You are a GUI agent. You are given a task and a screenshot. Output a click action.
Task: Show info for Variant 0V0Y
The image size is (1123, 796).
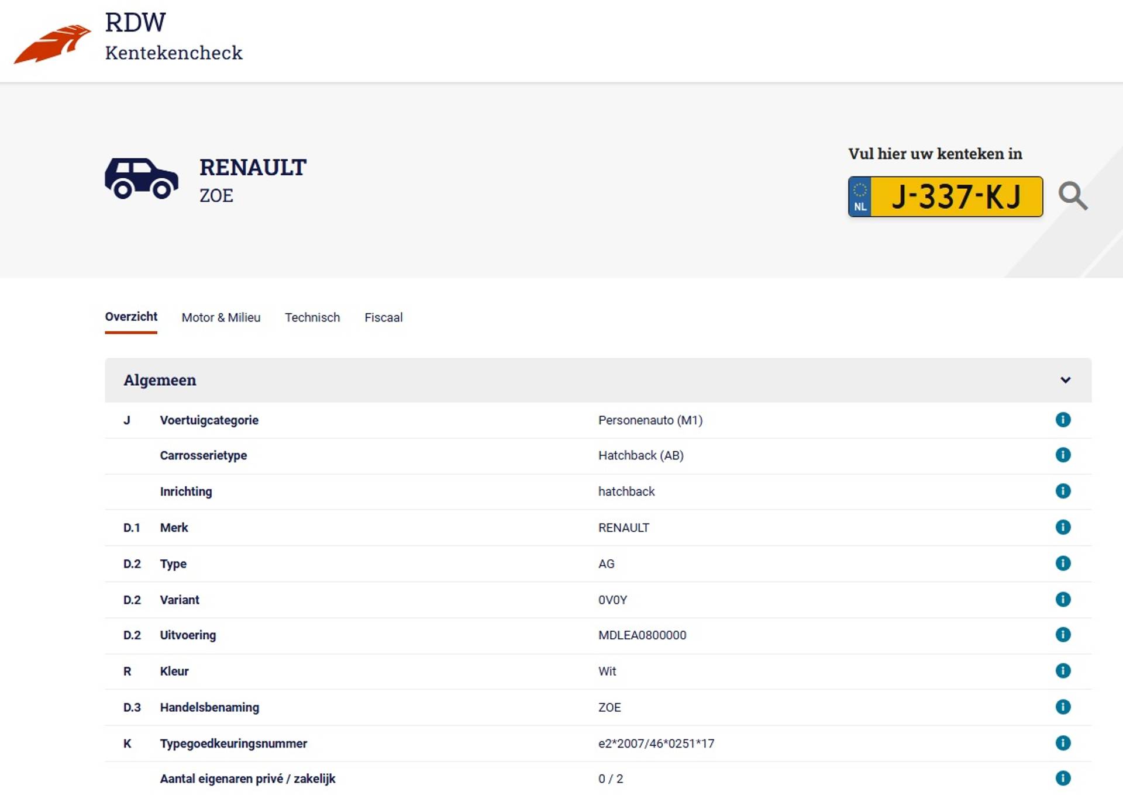pos(1062,599)
